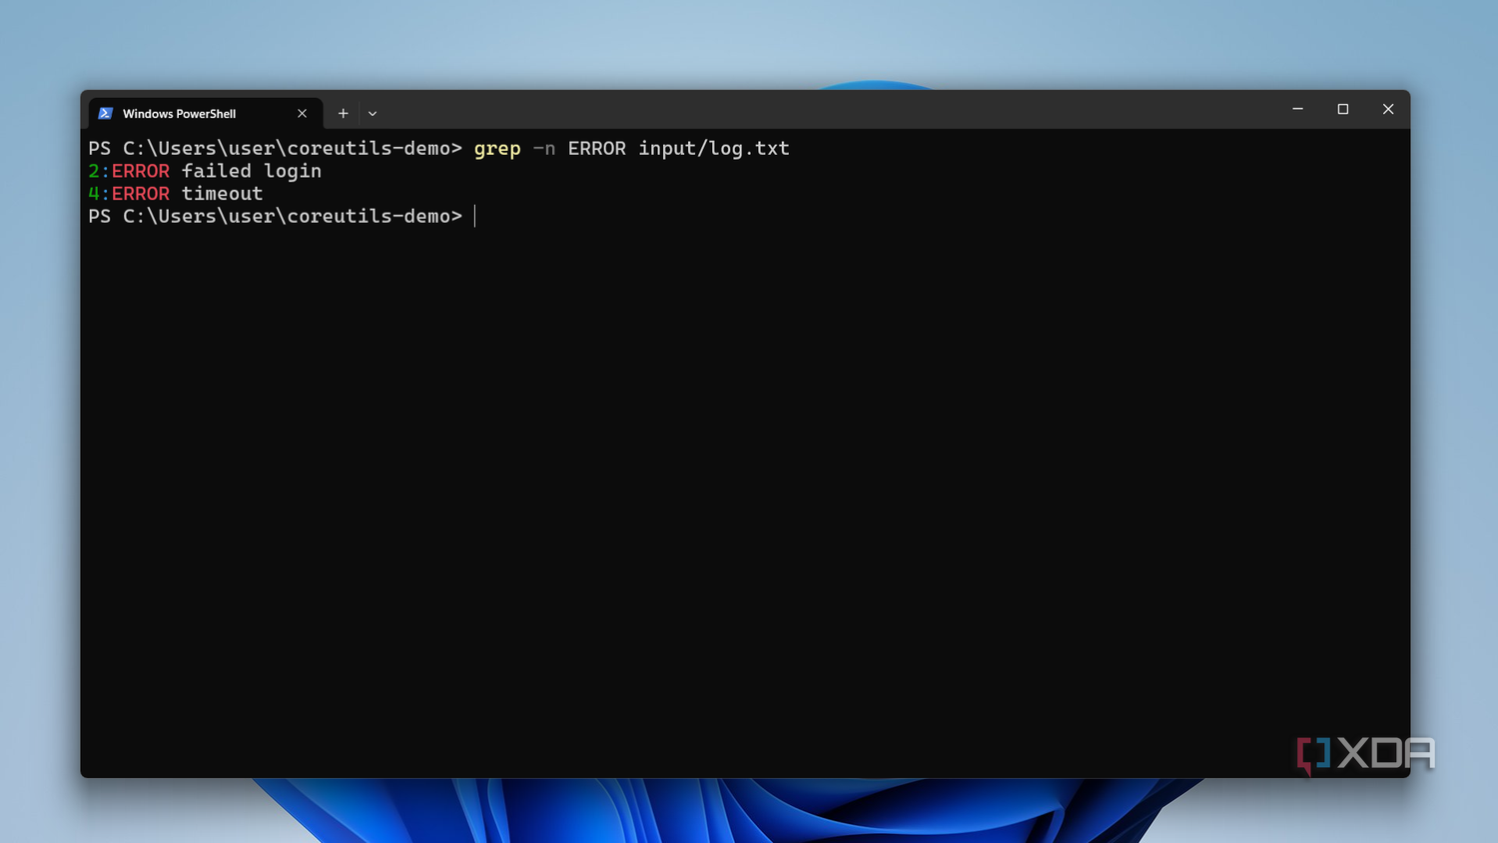Expand the new tab profile dropdown

[x=373, y=114]
